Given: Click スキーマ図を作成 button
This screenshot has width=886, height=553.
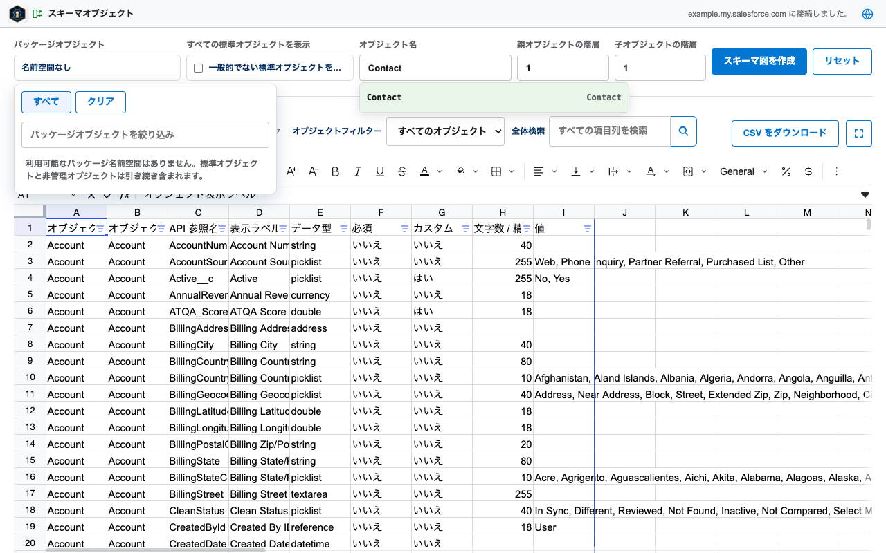Looking at the screenshot, I should pyautogui.click(x=759, y=61).
